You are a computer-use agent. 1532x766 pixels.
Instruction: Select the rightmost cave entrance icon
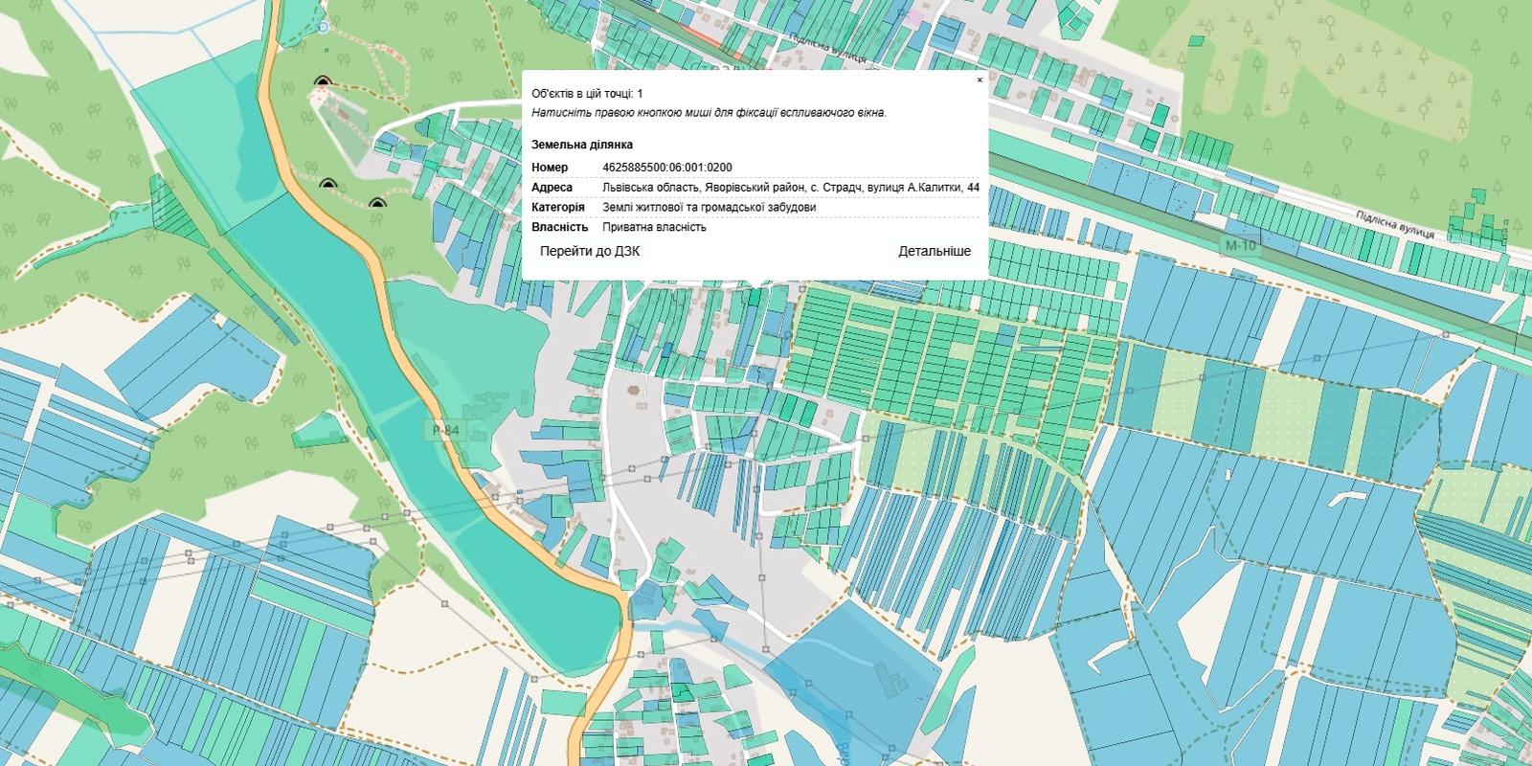click(x=375, y=203)
